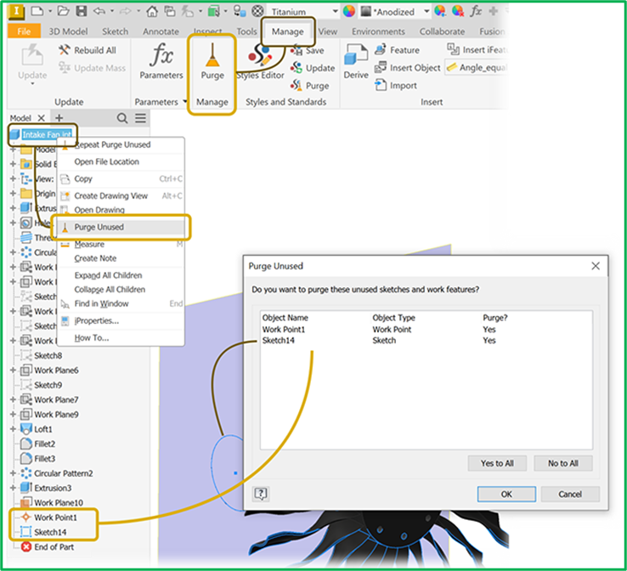Go to Home view via house icon
Screen dimensions: 627x571
(x=152, y=11)
